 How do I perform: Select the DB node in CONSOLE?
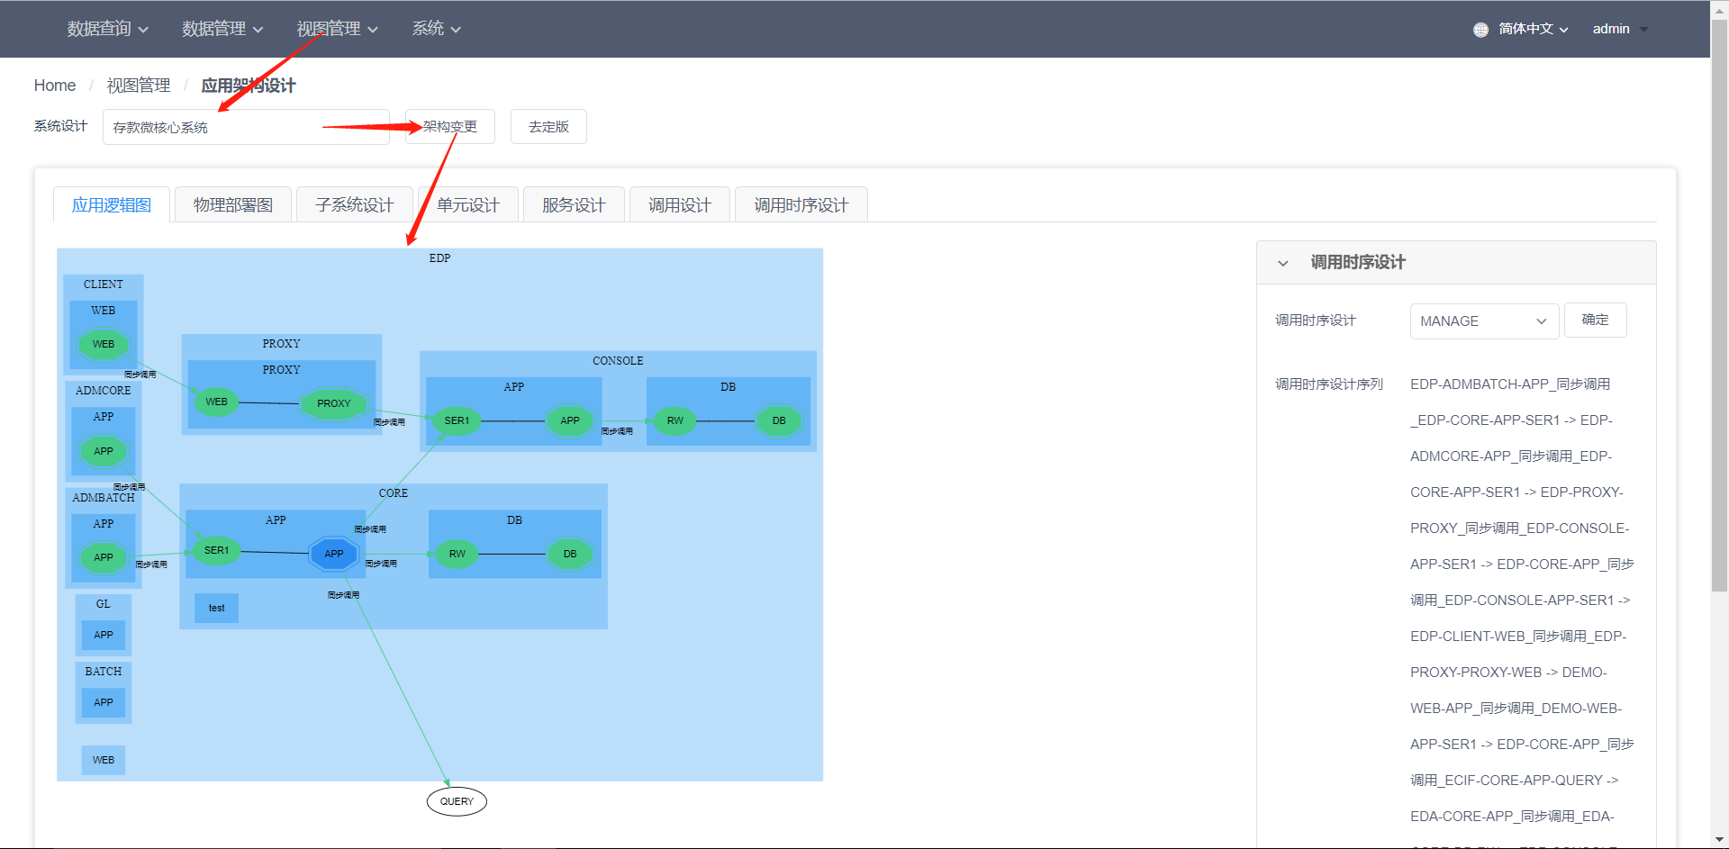click(x=779, y=420)
